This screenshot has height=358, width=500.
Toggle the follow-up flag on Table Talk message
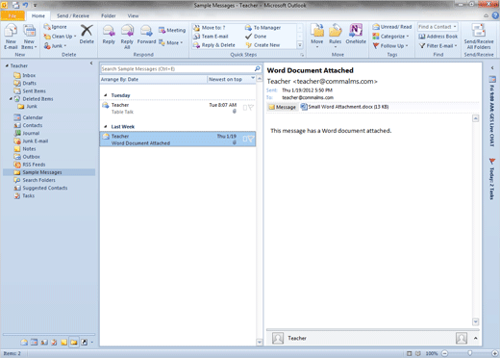click(251, 108)
